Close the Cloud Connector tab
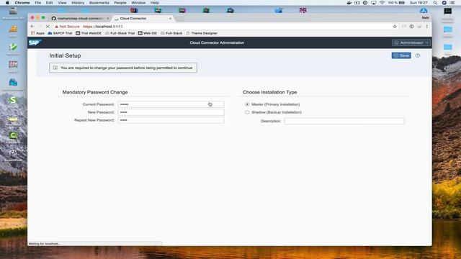461x259 pixels. click(170, 18)
